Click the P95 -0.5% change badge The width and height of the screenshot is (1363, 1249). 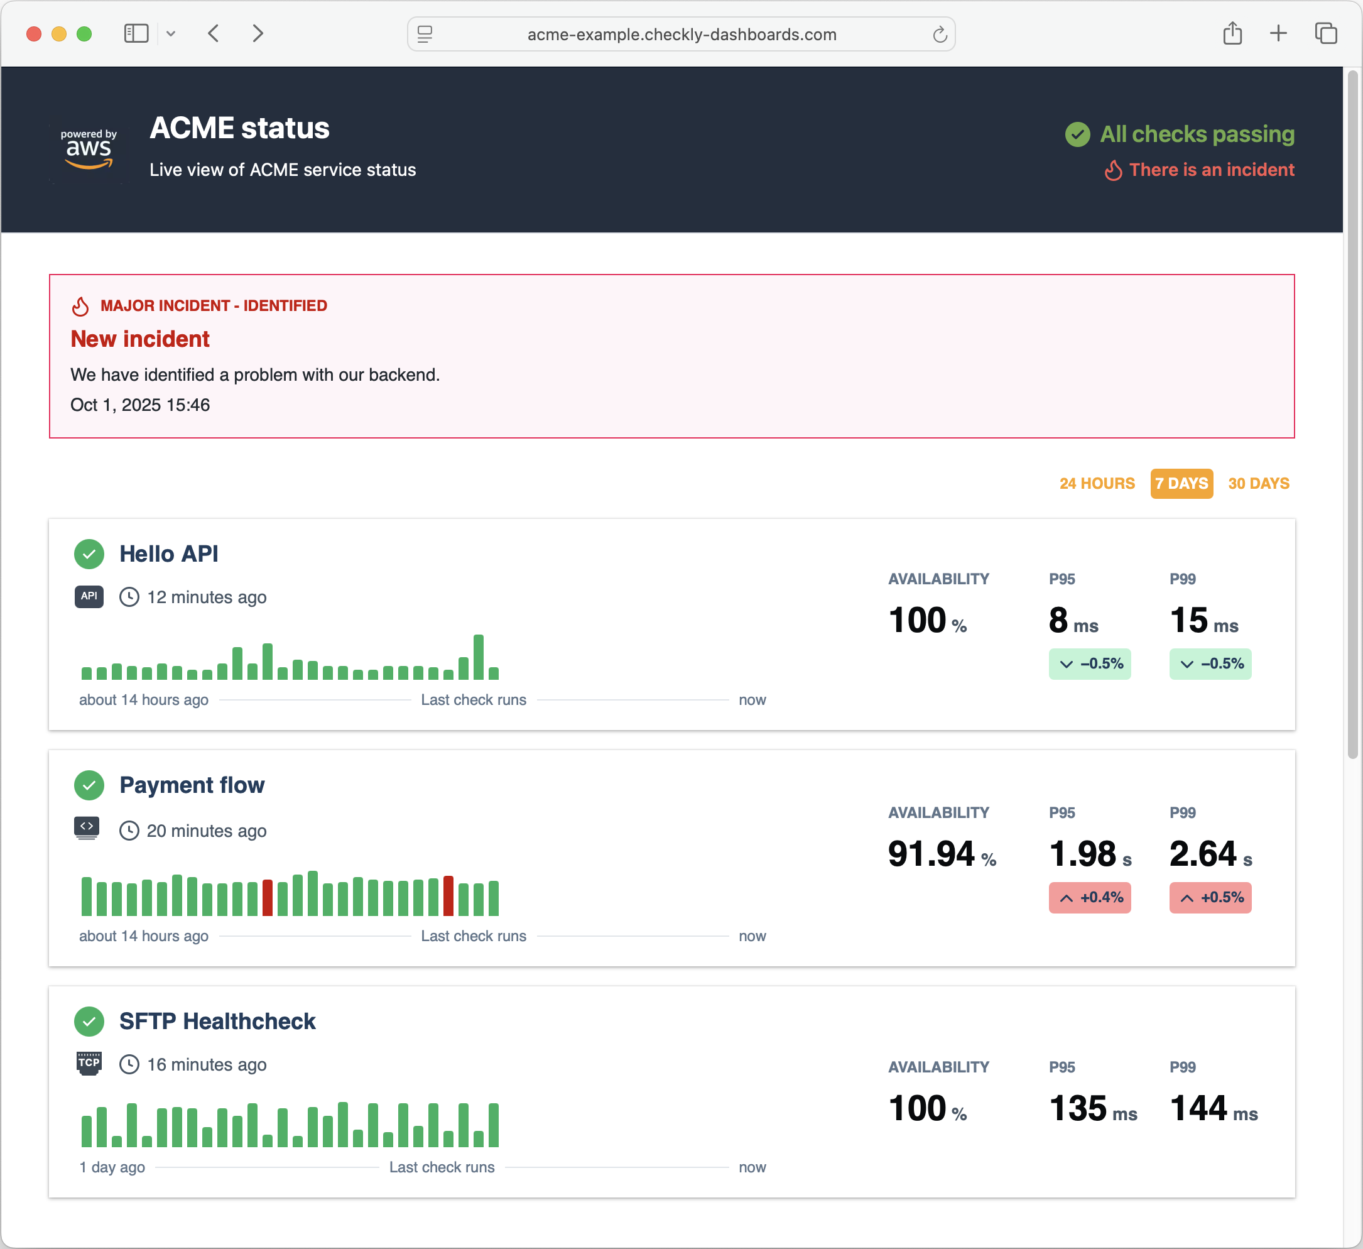pos(1089,664)
